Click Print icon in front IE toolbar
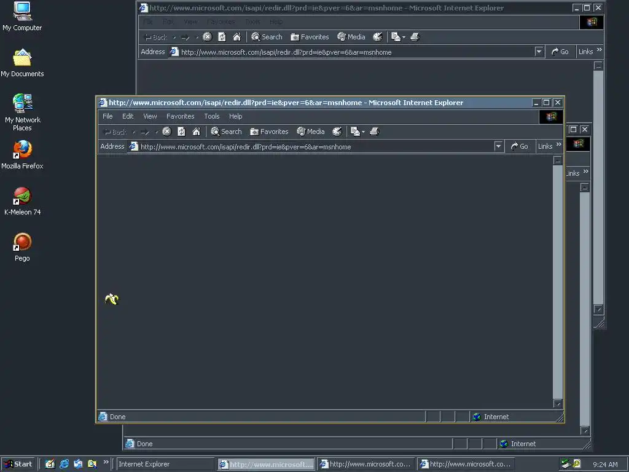 pyautogui.click(x=374, y=132)
